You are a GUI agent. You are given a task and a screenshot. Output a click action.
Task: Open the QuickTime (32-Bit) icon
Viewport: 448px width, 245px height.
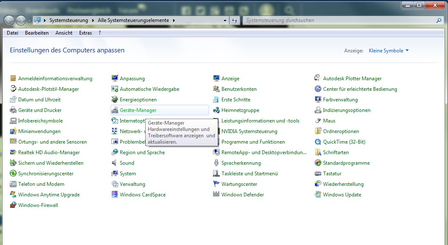click(x=318, y=142)
